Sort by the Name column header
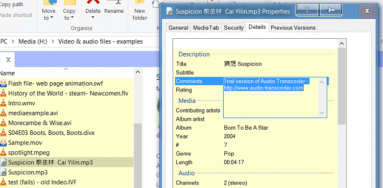The width and height of the screenshot is (383, 188). click(7, 73)
